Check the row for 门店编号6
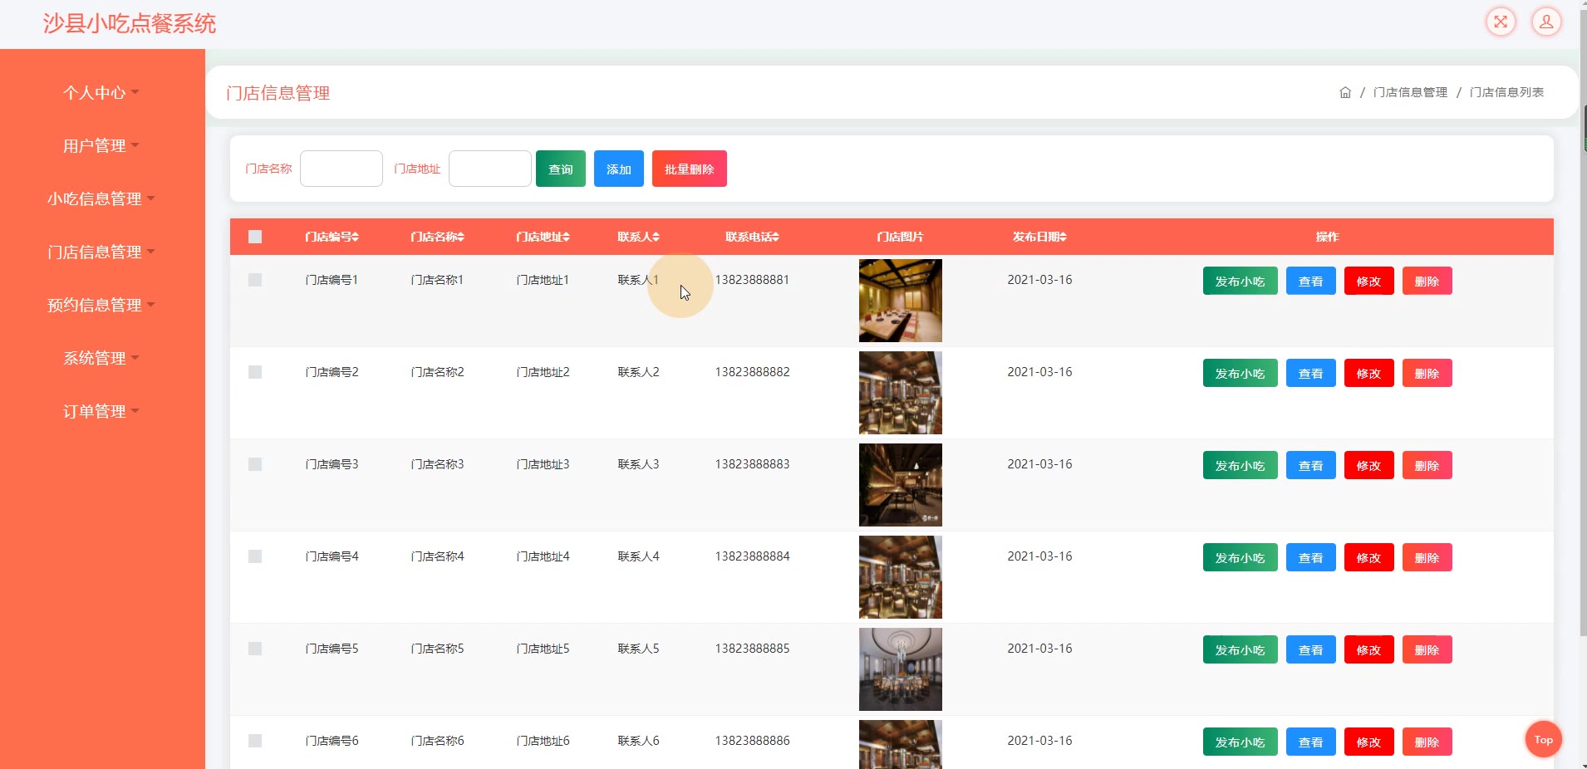Viewport: 1587px width, 769px height. pyautogui.click(x=255, y=741)
